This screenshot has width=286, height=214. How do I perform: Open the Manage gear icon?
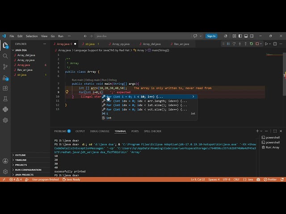tap(5, 171)
